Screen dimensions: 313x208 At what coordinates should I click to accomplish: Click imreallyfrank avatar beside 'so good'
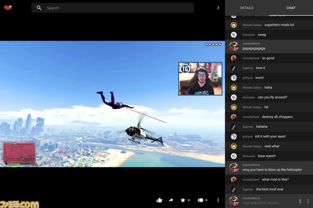[234, 58]
